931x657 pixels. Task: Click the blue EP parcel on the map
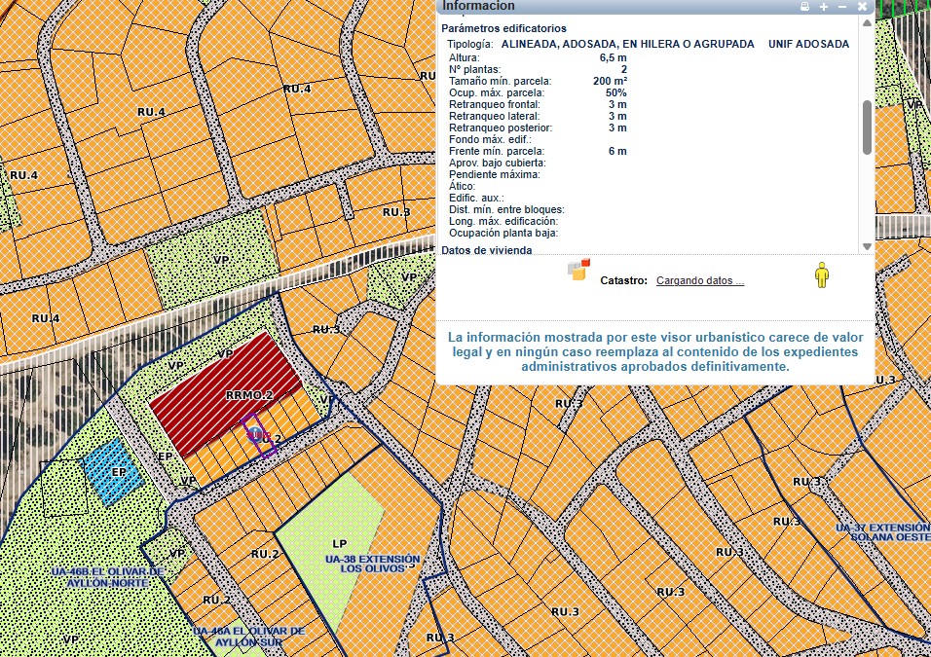[x=116, y=472]
